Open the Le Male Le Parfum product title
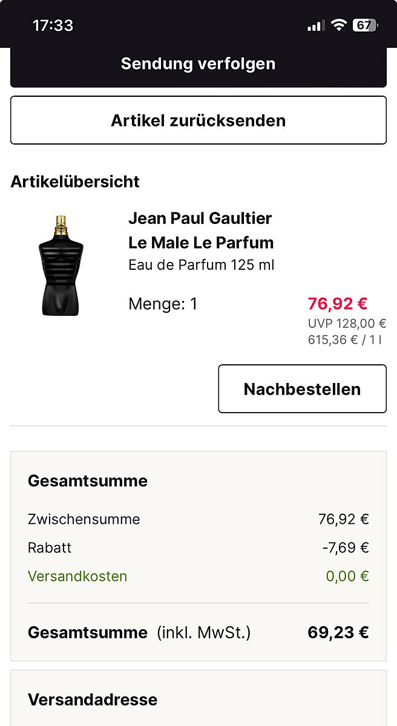 pyautogui.click(x=201, y=243)
